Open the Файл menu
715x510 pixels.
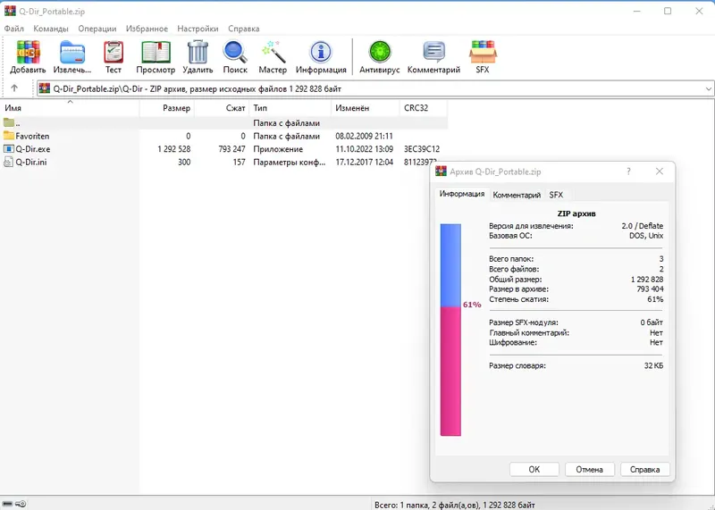pos(14,29)
